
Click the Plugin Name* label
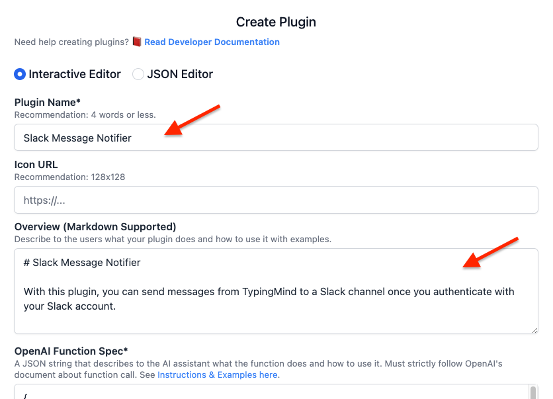[x=47, y=103]
